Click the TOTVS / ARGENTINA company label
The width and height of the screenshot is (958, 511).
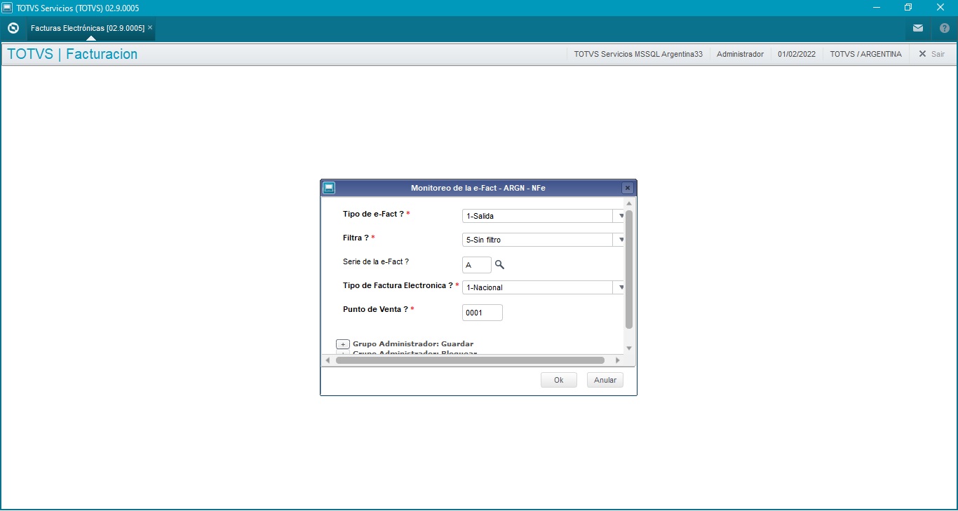pyautogui.click(x=865, y=54)
